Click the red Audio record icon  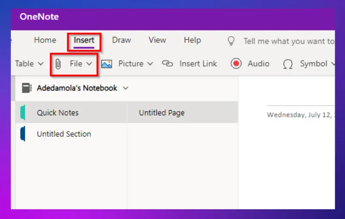pos(236,63)
